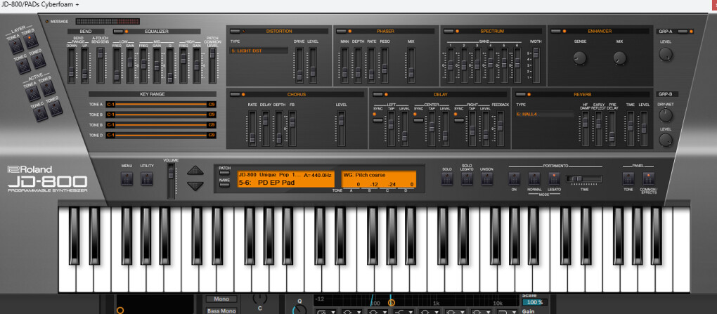Open the MENU button
This screenshot has width=717, height=314.
point(127,178)
